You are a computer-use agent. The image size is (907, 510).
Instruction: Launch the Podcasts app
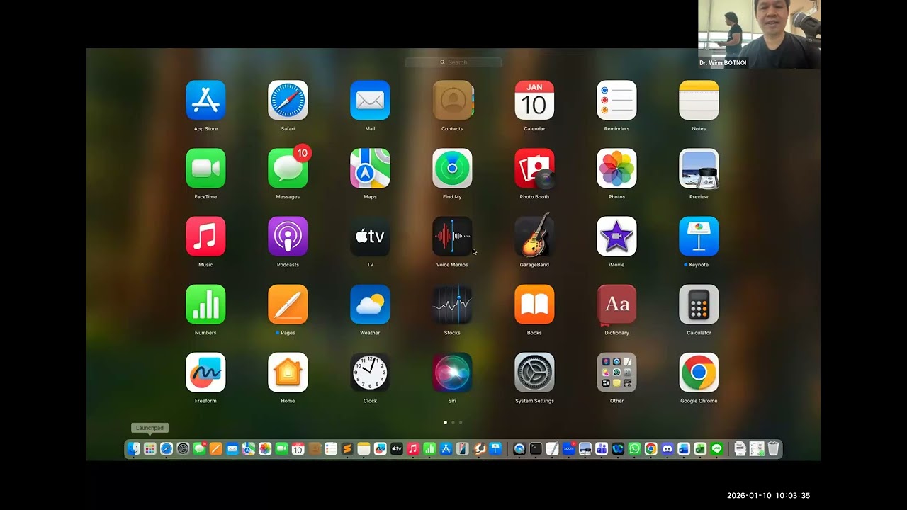point(288,236)
